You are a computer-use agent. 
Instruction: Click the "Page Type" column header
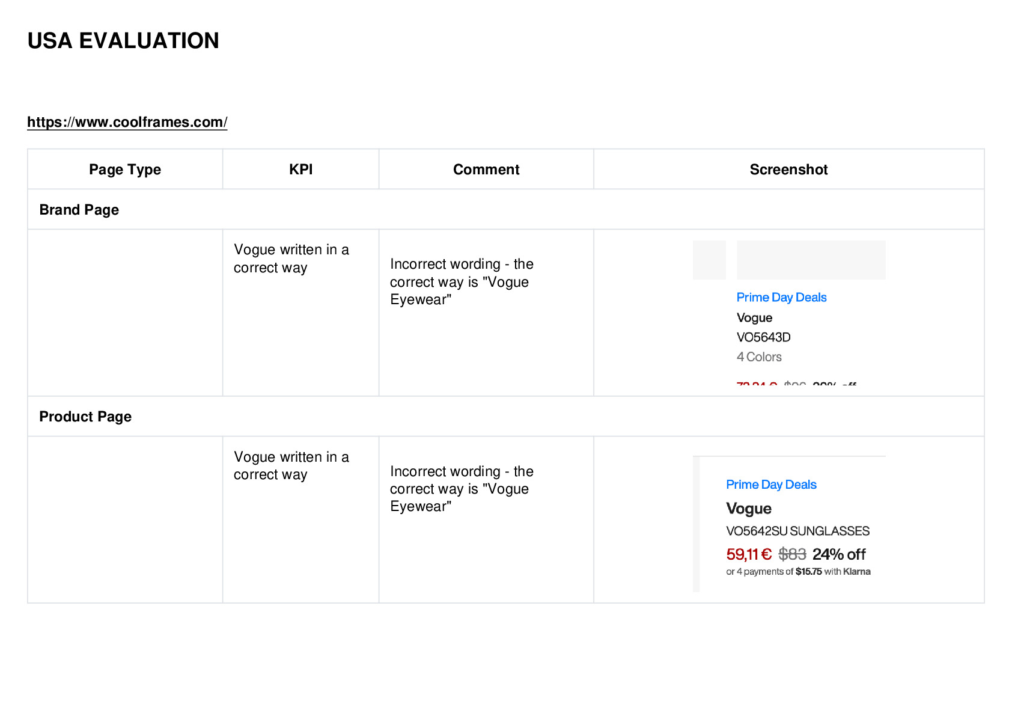(x=125, y=170)
